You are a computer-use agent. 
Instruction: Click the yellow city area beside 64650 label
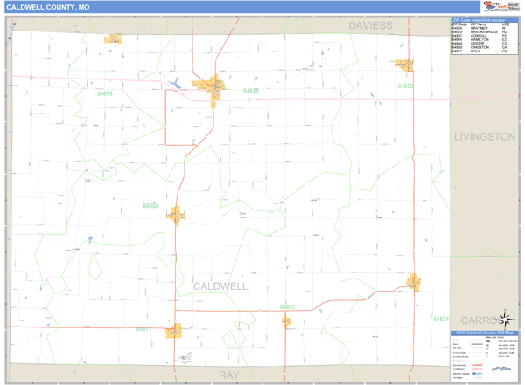pyautogui.click(x=177, y=213)
